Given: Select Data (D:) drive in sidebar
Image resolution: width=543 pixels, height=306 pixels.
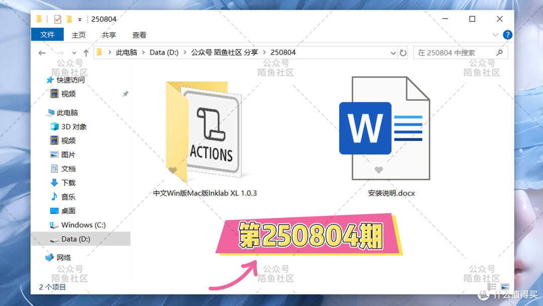Looking at the screenshot, I should coord(80,239).
